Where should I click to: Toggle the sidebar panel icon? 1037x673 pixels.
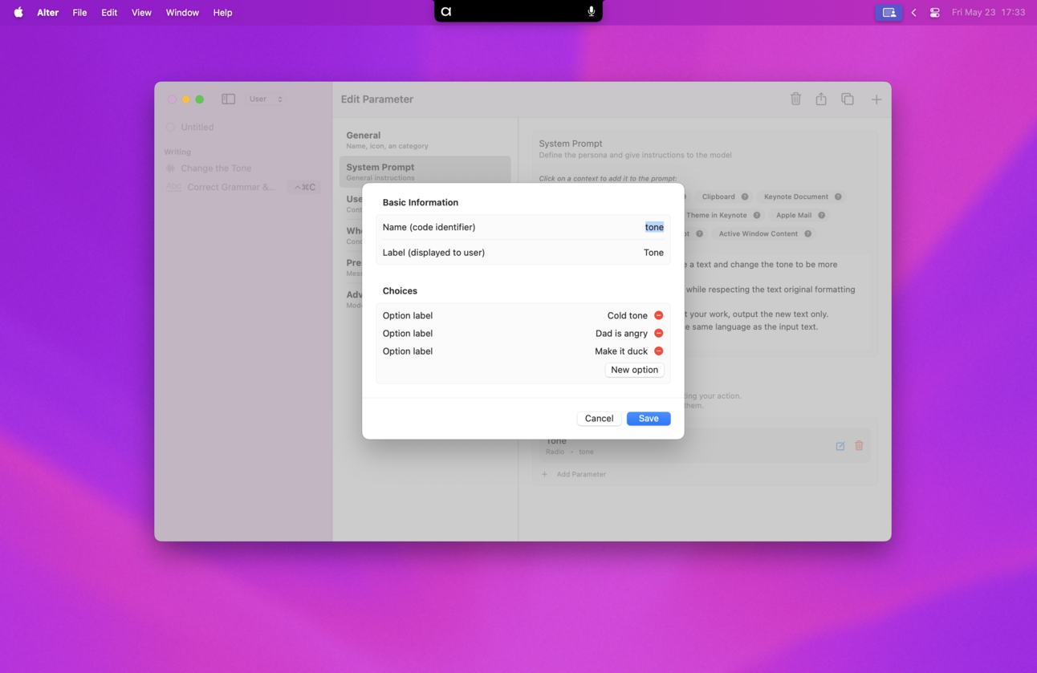(229, 99)
